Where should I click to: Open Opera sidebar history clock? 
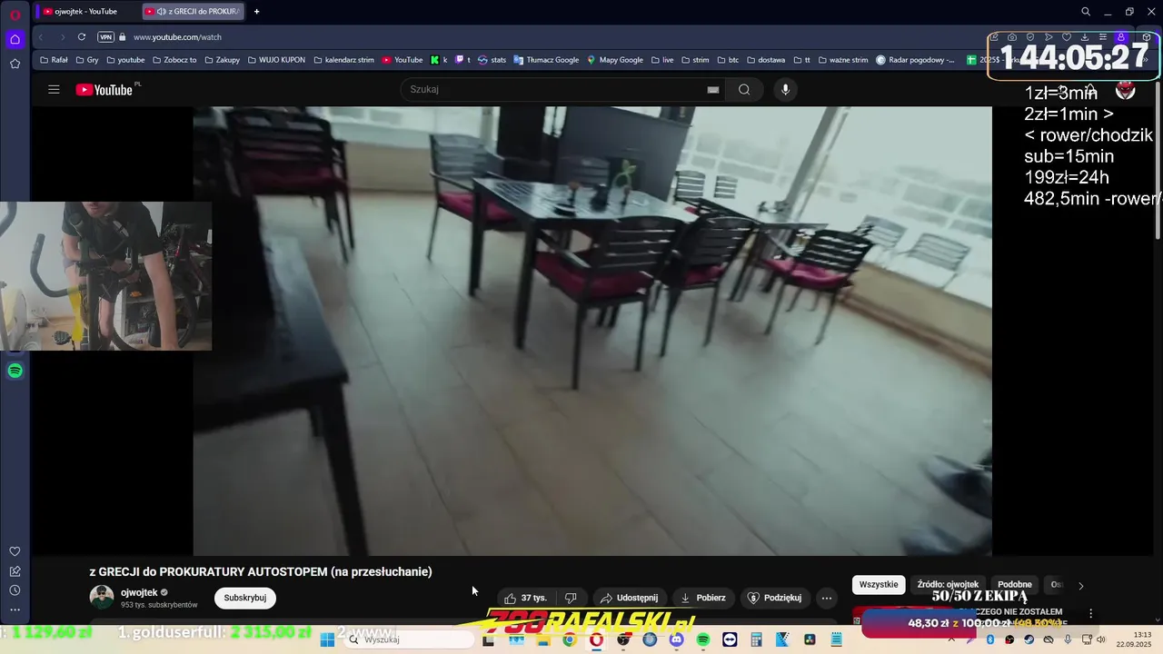pyautogui.click(x=15, y=590)
